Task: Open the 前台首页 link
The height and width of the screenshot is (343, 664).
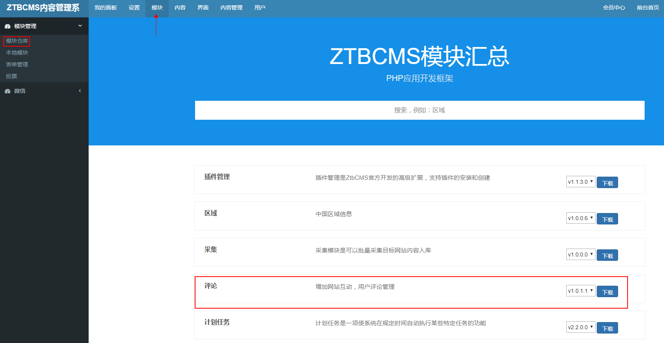Action: [648, 8]
